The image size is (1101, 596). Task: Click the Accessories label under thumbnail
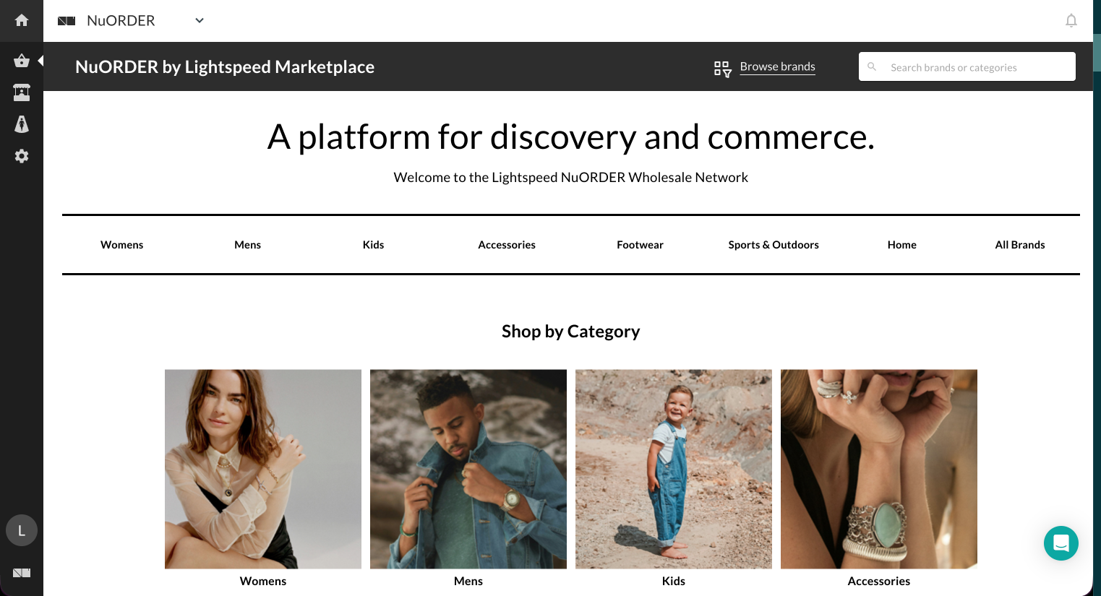(x=879, y=581)
